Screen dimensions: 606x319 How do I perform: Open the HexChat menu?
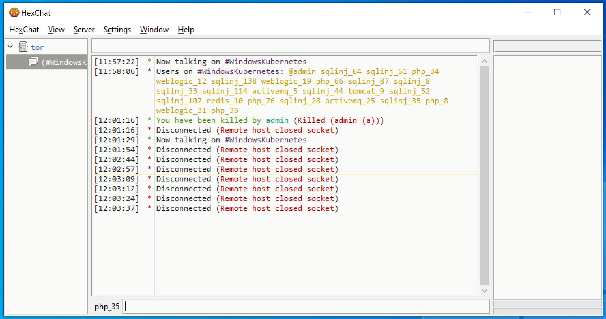click(x=24, y=30)
